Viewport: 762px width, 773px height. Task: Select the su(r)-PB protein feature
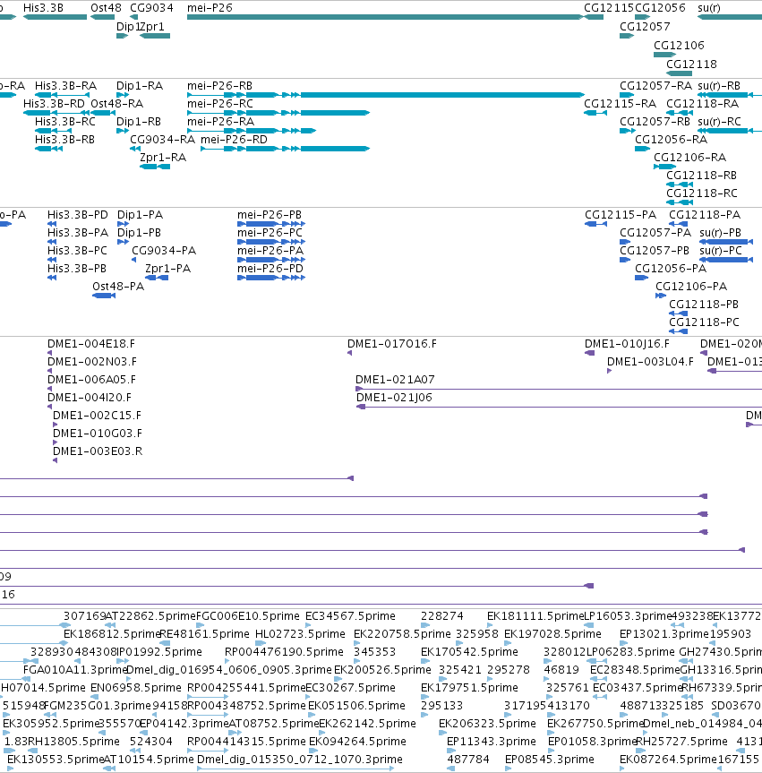(726, 242)
